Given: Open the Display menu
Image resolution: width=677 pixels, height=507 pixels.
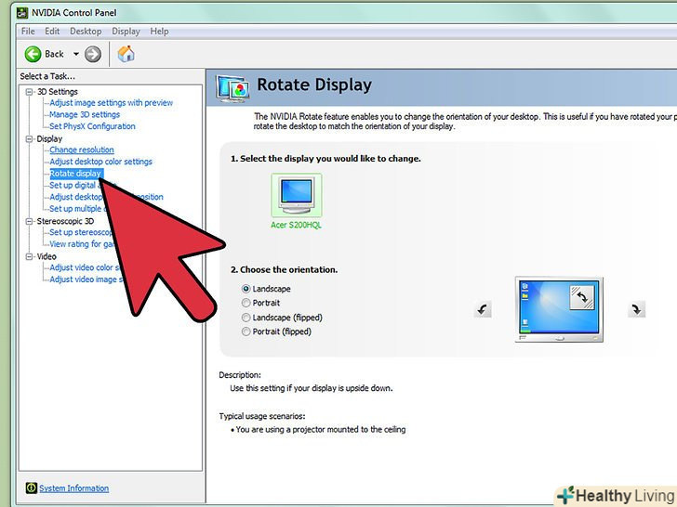Looking at the screenshot, I should pos(126,32).
